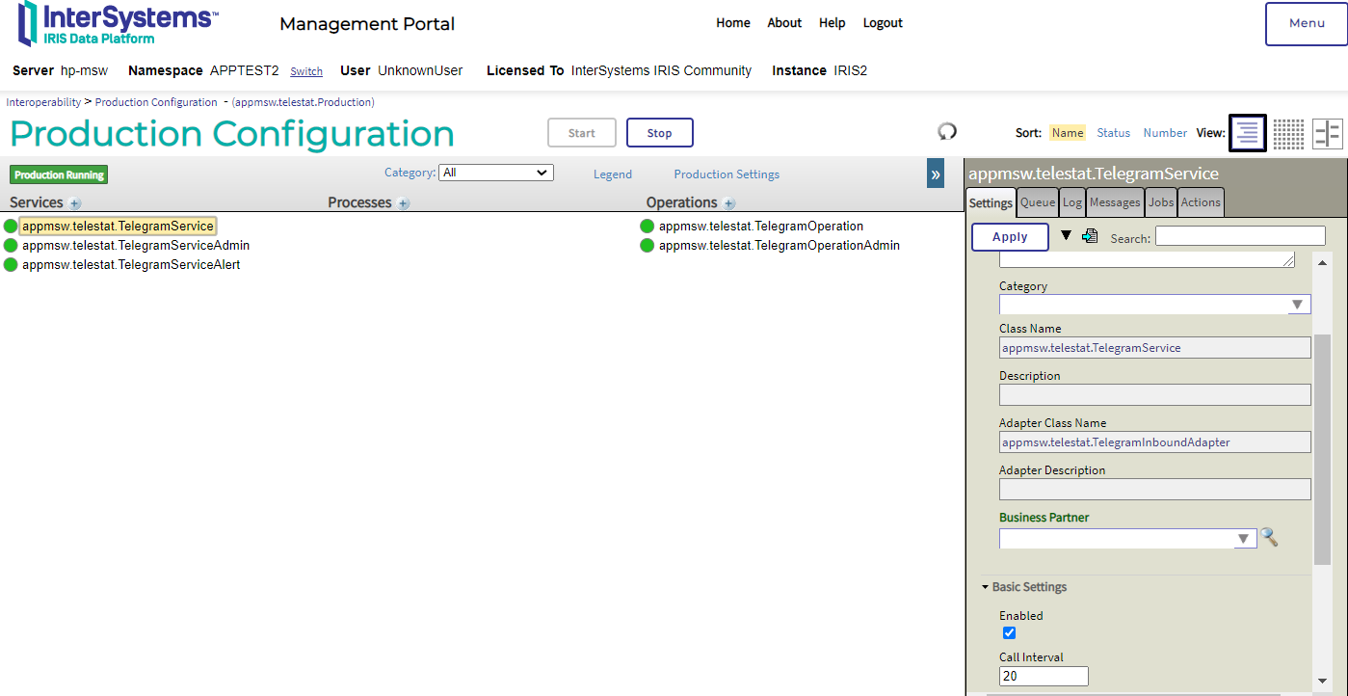Open the Legend link

coord(613,174)
